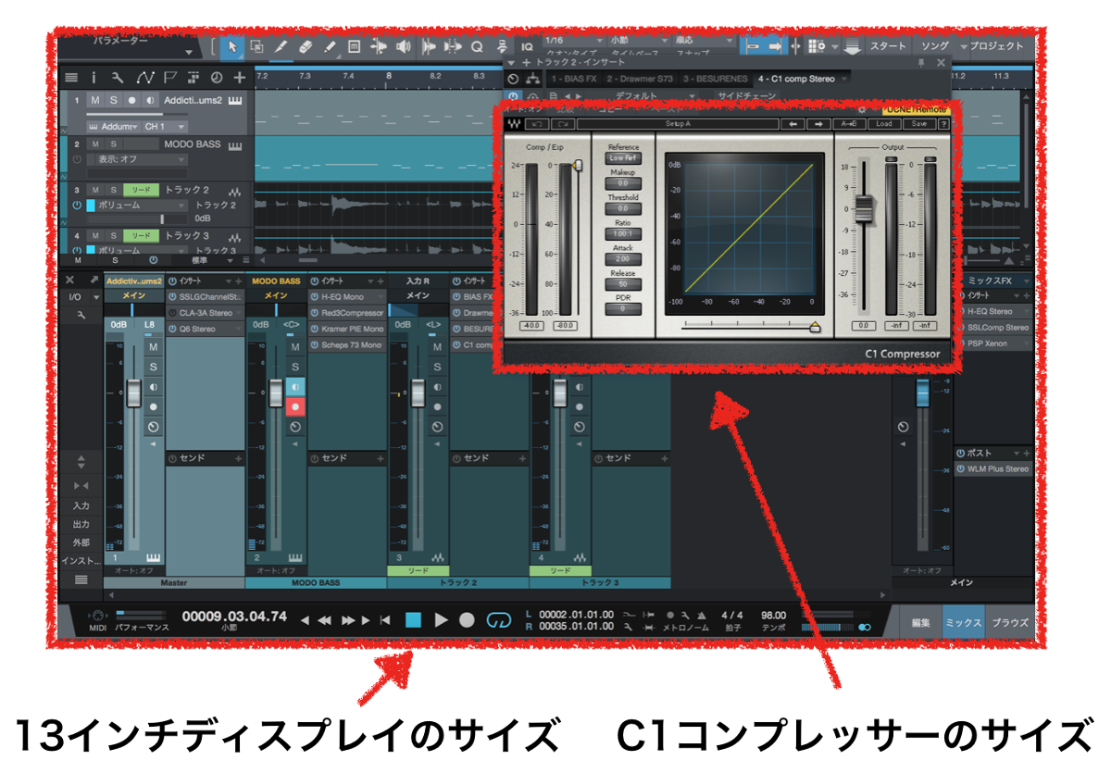Click the stop button in transport
Screen dimensions: 1111x773
coord(414,620)
